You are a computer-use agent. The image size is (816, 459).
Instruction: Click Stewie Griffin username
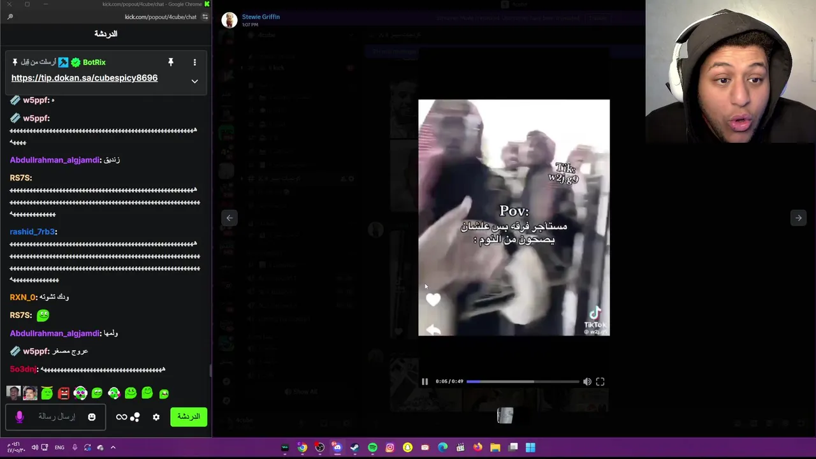point(261,17)
